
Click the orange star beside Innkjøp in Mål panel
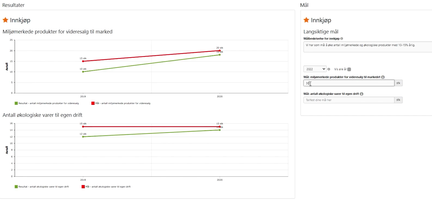(306, 20)
